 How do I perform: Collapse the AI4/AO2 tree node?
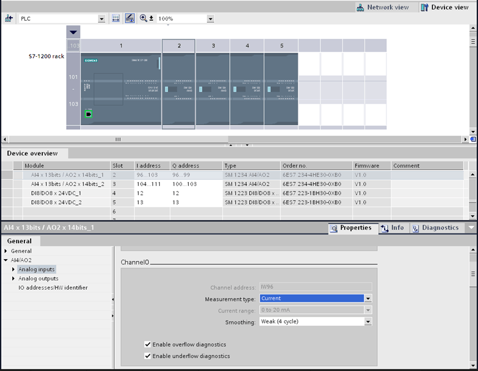click(x=6, y=260)
